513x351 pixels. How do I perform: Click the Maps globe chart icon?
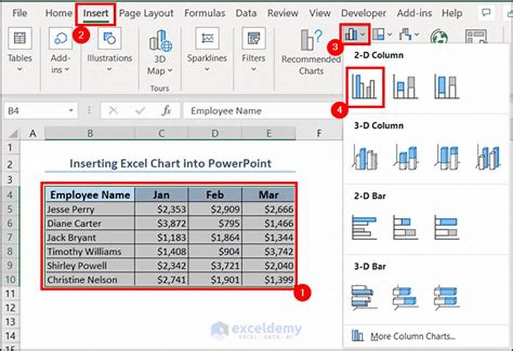[439, 37]
